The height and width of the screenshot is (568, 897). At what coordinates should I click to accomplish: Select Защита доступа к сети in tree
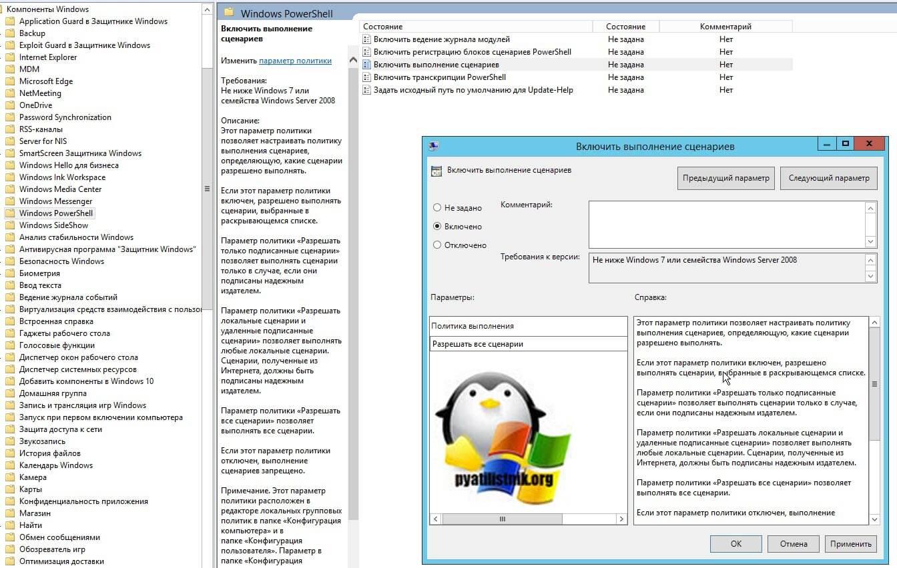tap(61, 429)
